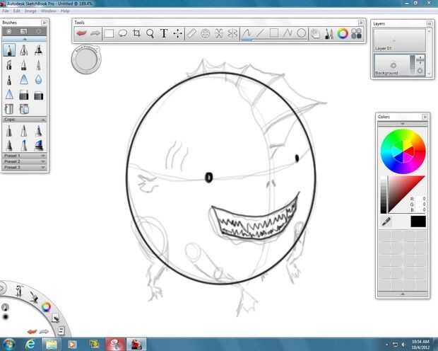The height and width of the screenshot is (351, 438).
Task: Select the first Copic marker brush
Action: tap(9, 131)
